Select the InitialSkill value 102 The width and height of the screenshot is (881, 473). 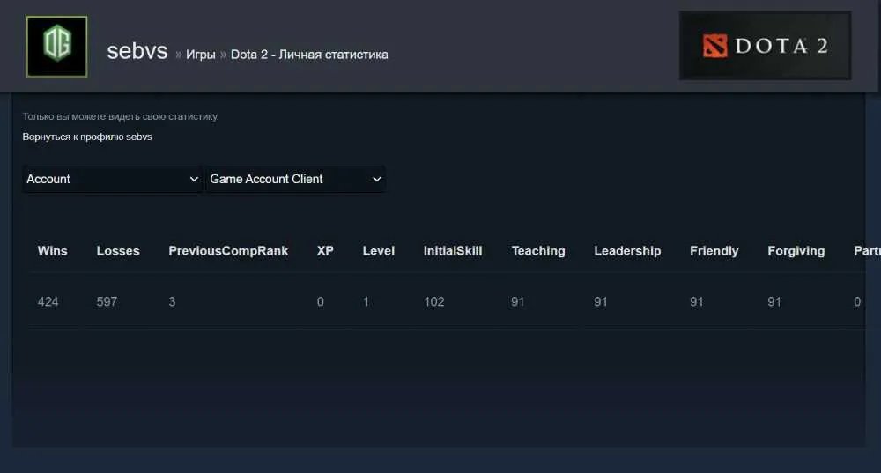pos(433,301)
